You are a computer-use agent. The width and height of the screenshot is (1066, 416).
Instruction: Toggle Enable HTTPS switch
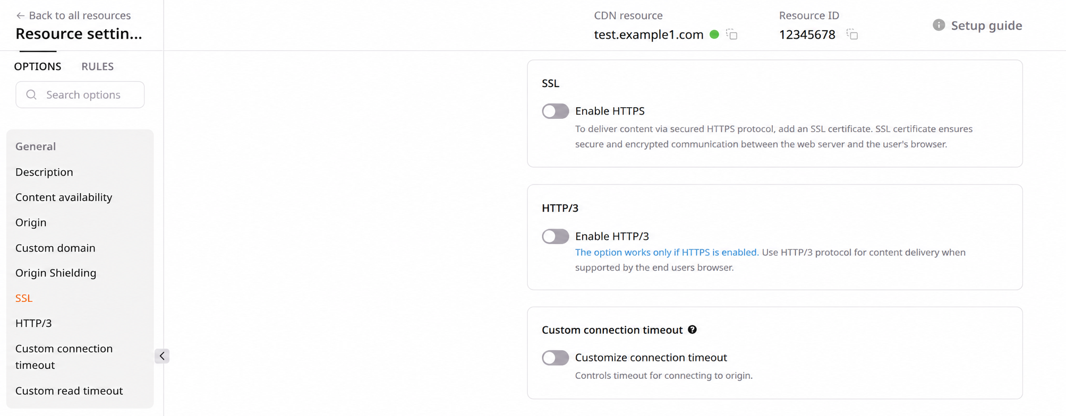(x=555, y=111)
